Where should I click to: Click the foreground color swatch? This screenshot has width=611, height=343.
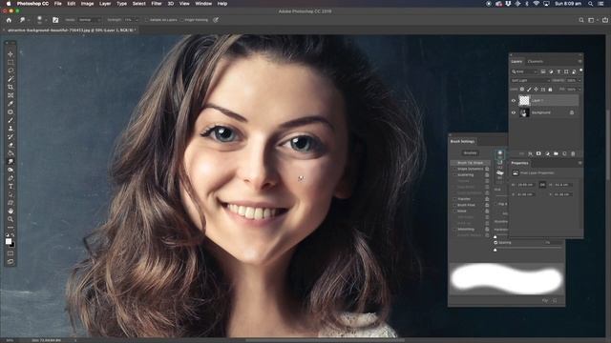pyautogui.click(x=9, y=241)
